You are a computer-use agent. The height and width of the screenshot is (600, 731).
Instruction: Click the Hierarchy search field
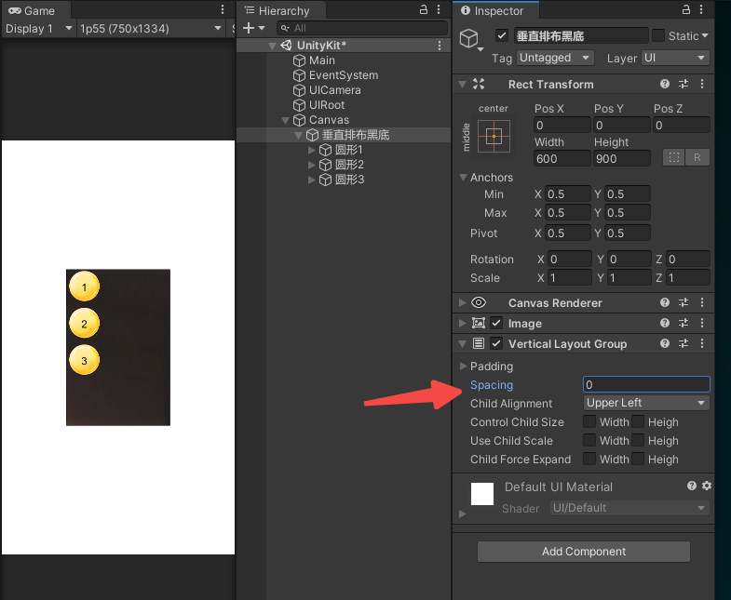(x=362, y=28)
